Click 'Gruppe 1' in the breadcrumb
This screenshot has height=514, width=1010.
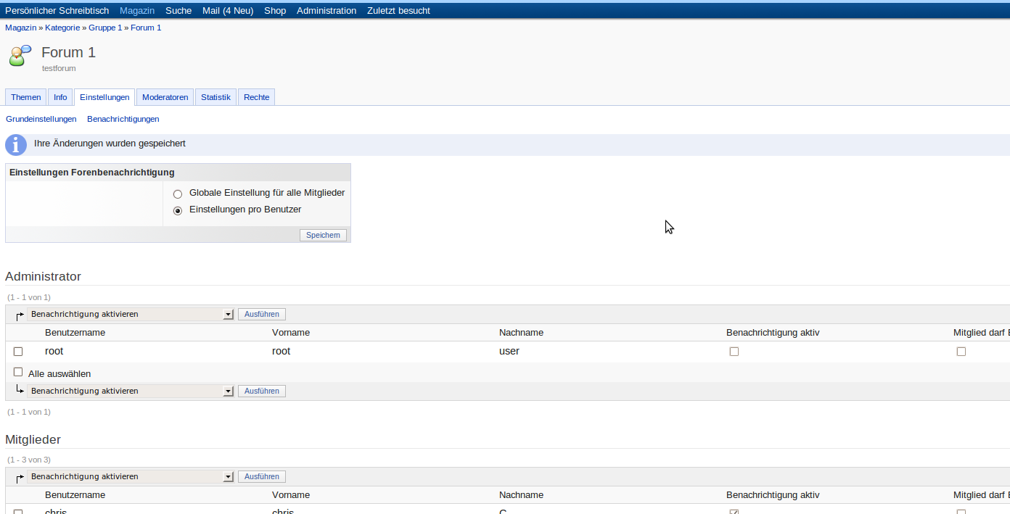click(x=105, y=28)
